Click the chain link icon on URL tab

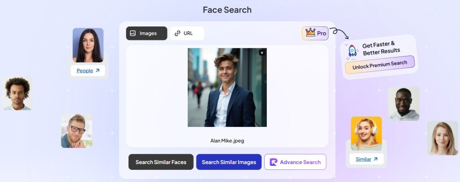coord(177,33)
